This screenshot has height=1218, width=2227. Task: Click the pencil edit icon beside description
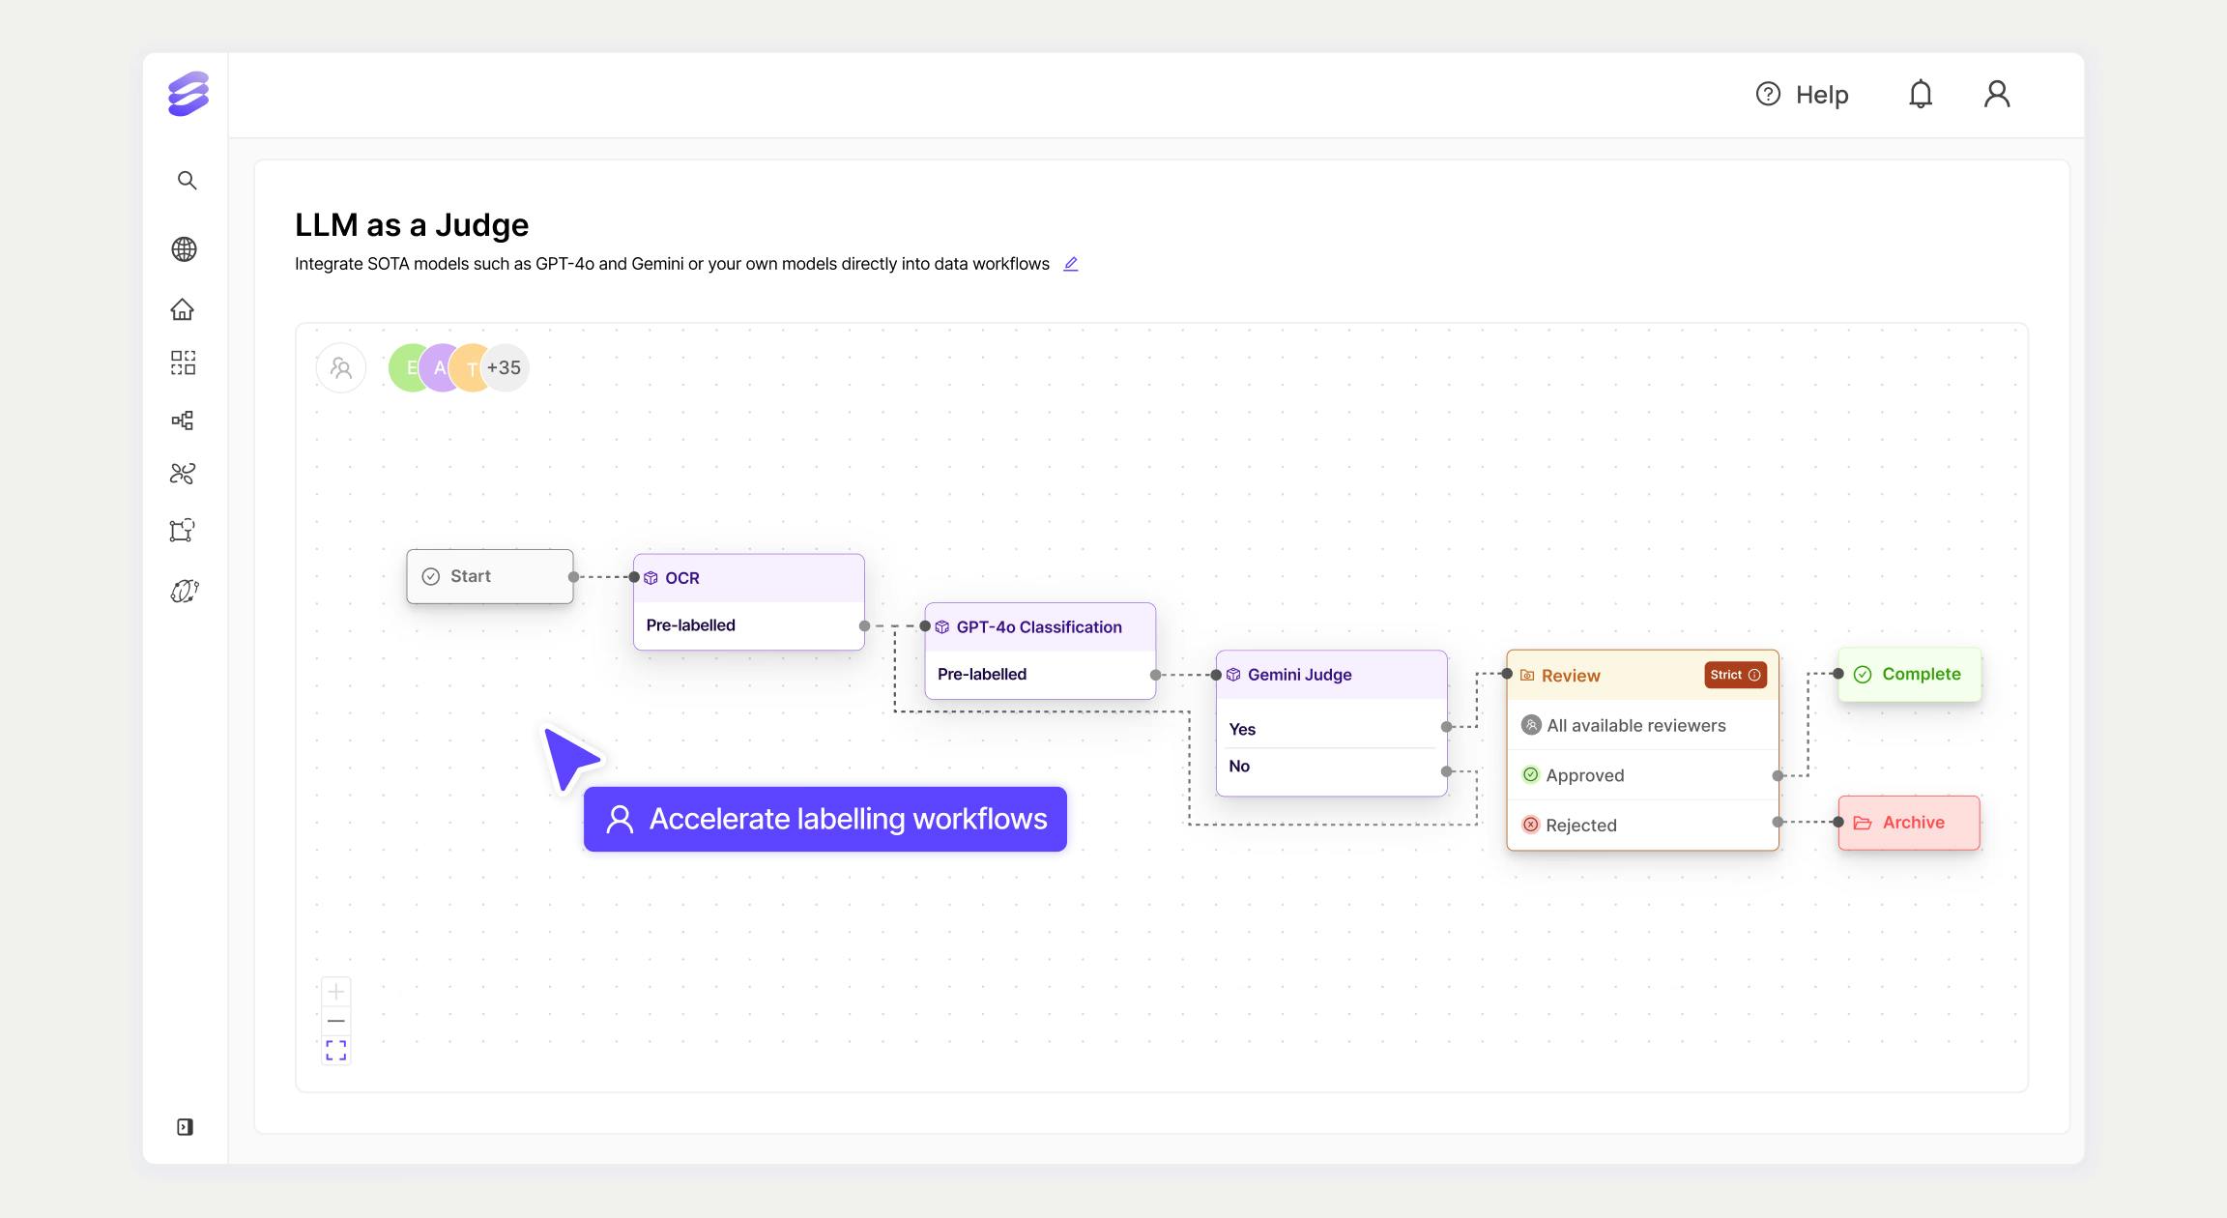tap(1071, 264)
